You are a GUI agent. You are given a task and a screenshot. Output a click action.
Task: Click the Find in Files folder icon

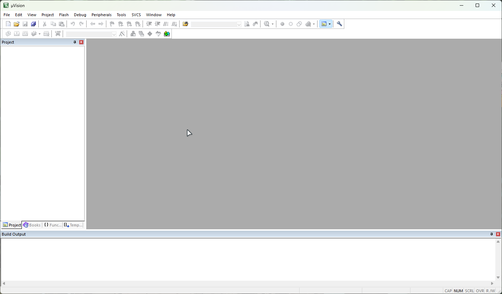point(186,24)
